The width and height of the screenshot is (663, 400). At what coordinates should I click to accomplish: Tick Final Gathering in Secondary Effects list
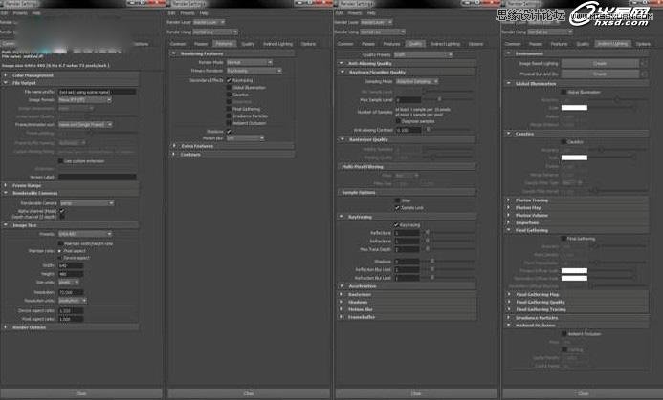pyautogui.click(x=228, y=110)
